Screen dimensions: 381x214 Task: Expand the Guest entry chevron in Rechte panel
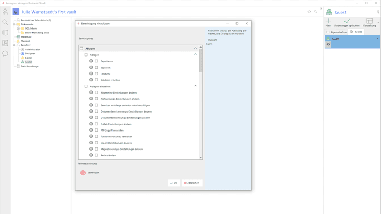tap(377, 39)
